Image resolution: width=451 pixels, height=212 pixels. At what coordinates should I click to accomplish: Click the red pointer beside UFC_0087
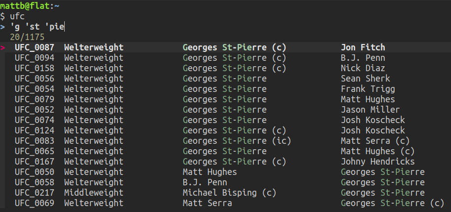(x=3, y=48)
